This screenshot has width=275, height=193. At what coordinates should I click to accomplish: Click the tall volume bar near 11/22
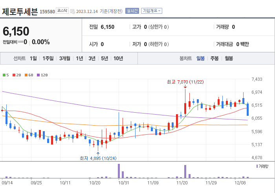click(x=185, y=172)
